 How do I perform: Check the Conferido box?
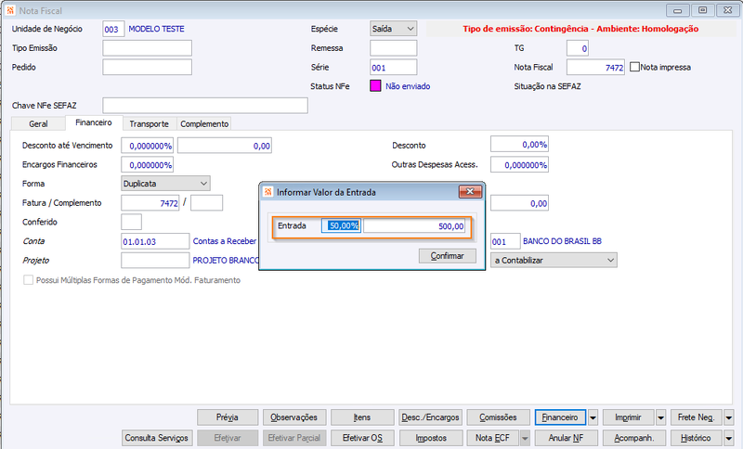coord(131,222)
